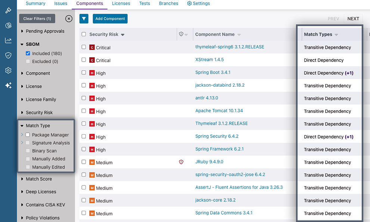Expand the Contains CISA KEV filter
This screenshot has height=222, width=370.
pyautogui.click(x=22, y=205)
